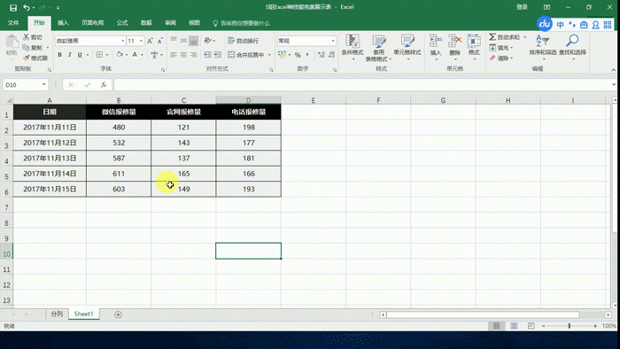
Task: Toggle bottom vertical alignment button
Action: click(x=193, y=41)
